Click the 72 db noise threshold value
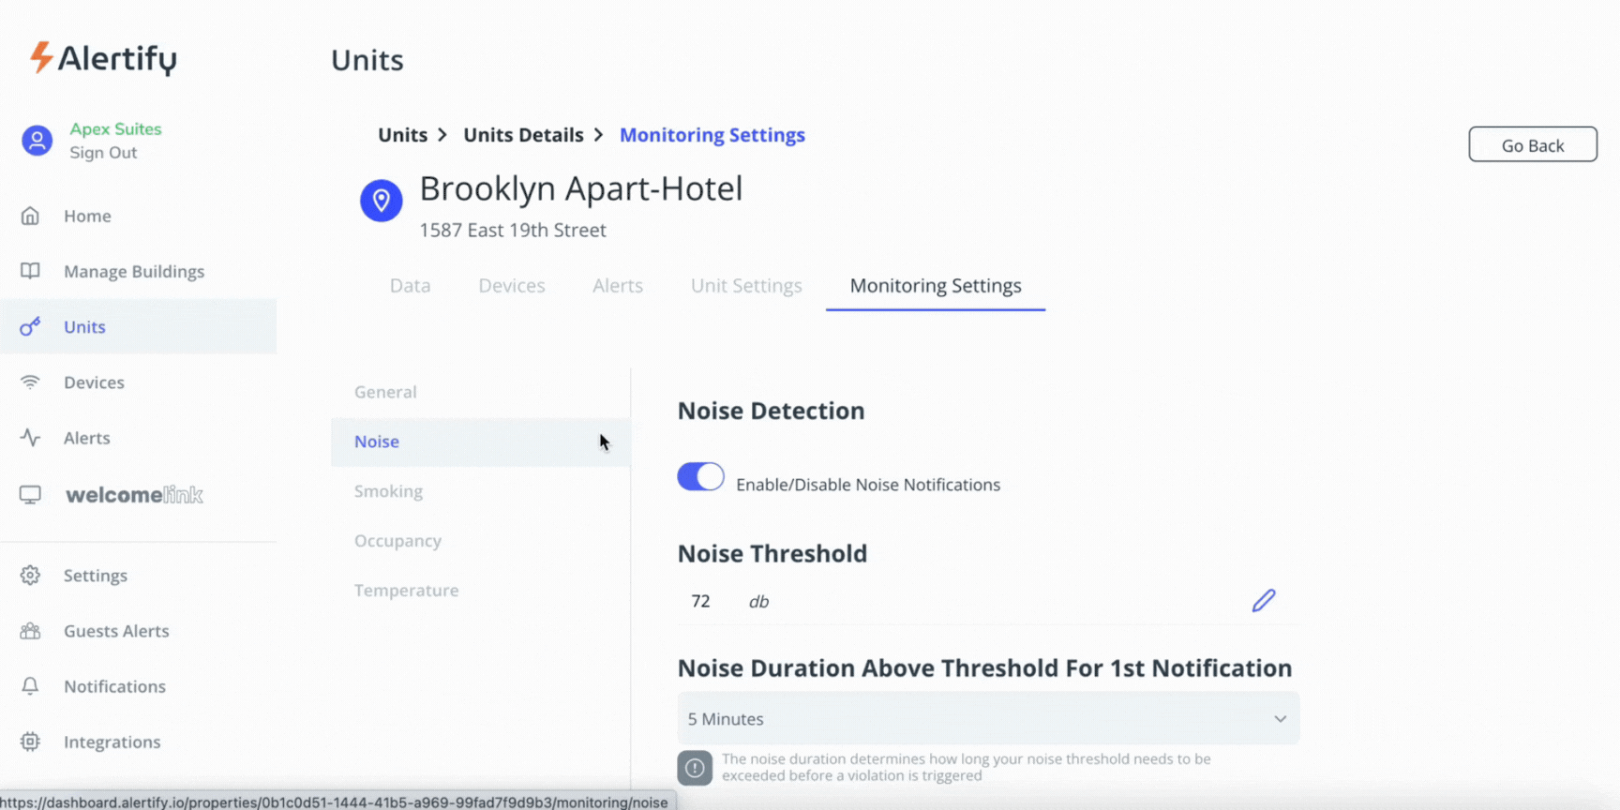The image size is (1620, 810). coord(701,602)
